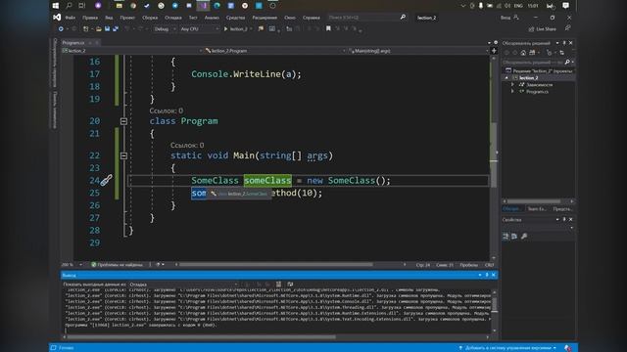Open the Окно menu
The width and height of the screenshot is (627, 352).
pyautogui.click(x=290, y=18)
